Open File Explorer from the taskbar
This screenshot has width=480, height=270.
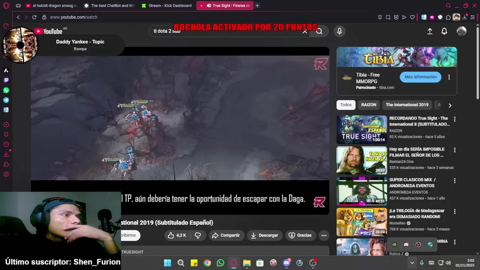click(x=247, y=263)
